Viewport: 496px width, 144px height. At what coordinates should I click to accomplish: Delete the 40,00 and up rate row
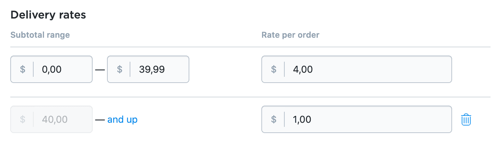pyautogui.click(x=466, y=120)
